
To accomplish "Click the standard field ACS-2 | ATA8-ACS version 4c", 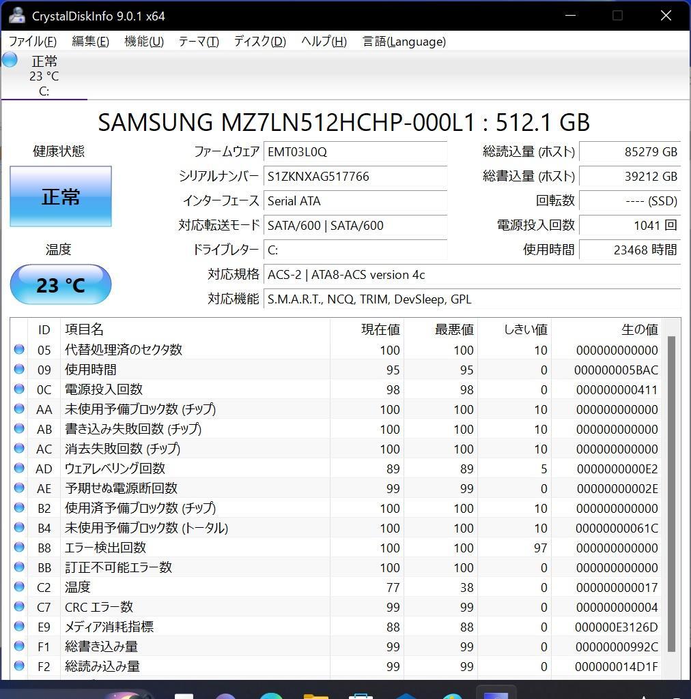I will coord(473,275).
